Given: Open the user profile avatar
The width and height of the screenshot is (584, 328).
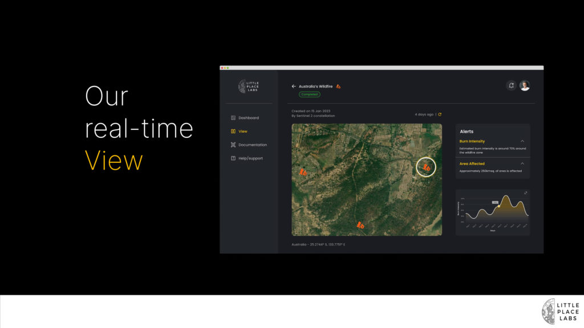Looking at the screenshot, I should point(525,85).
